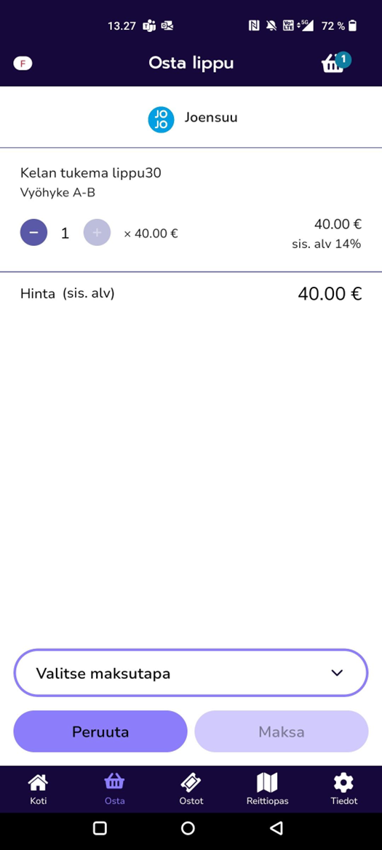Open the shopping basket in header

335,63
